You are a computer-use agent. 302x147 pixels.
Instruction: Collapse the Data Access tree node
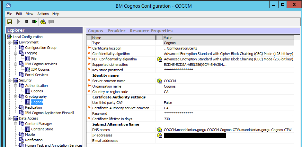(9, 118)
